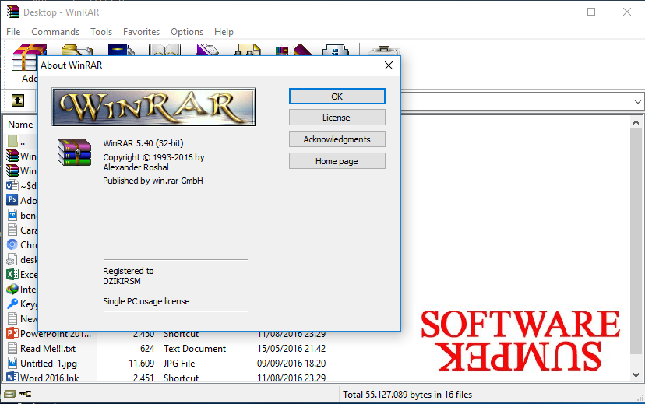Click the 'DZIKIRSM' registered name text
Image resolution: width=645 pixels, height=404 pixels.
click(122, 281)
